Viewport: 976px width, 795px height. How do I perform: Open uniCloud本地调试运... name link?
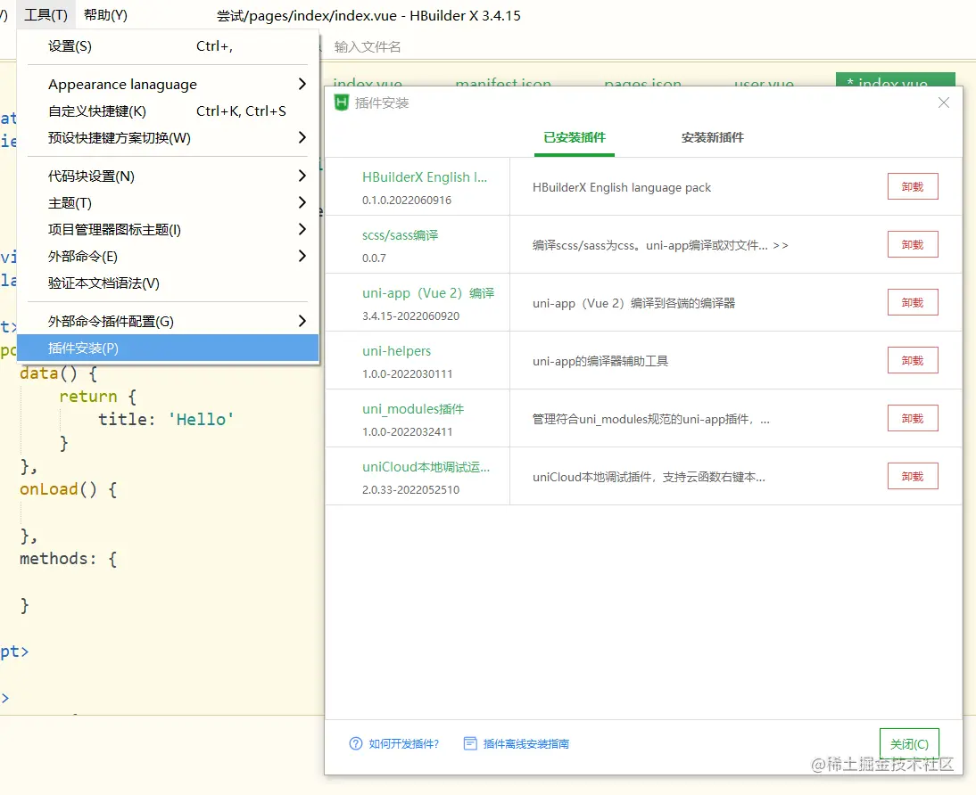pyautogui.click(x=426, y=467)
